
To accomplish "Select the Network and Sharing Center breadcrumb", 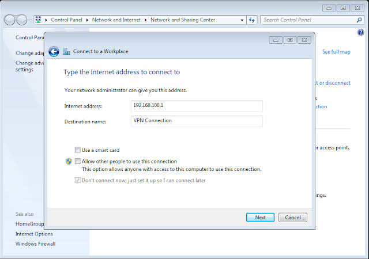I will (183, 20).
